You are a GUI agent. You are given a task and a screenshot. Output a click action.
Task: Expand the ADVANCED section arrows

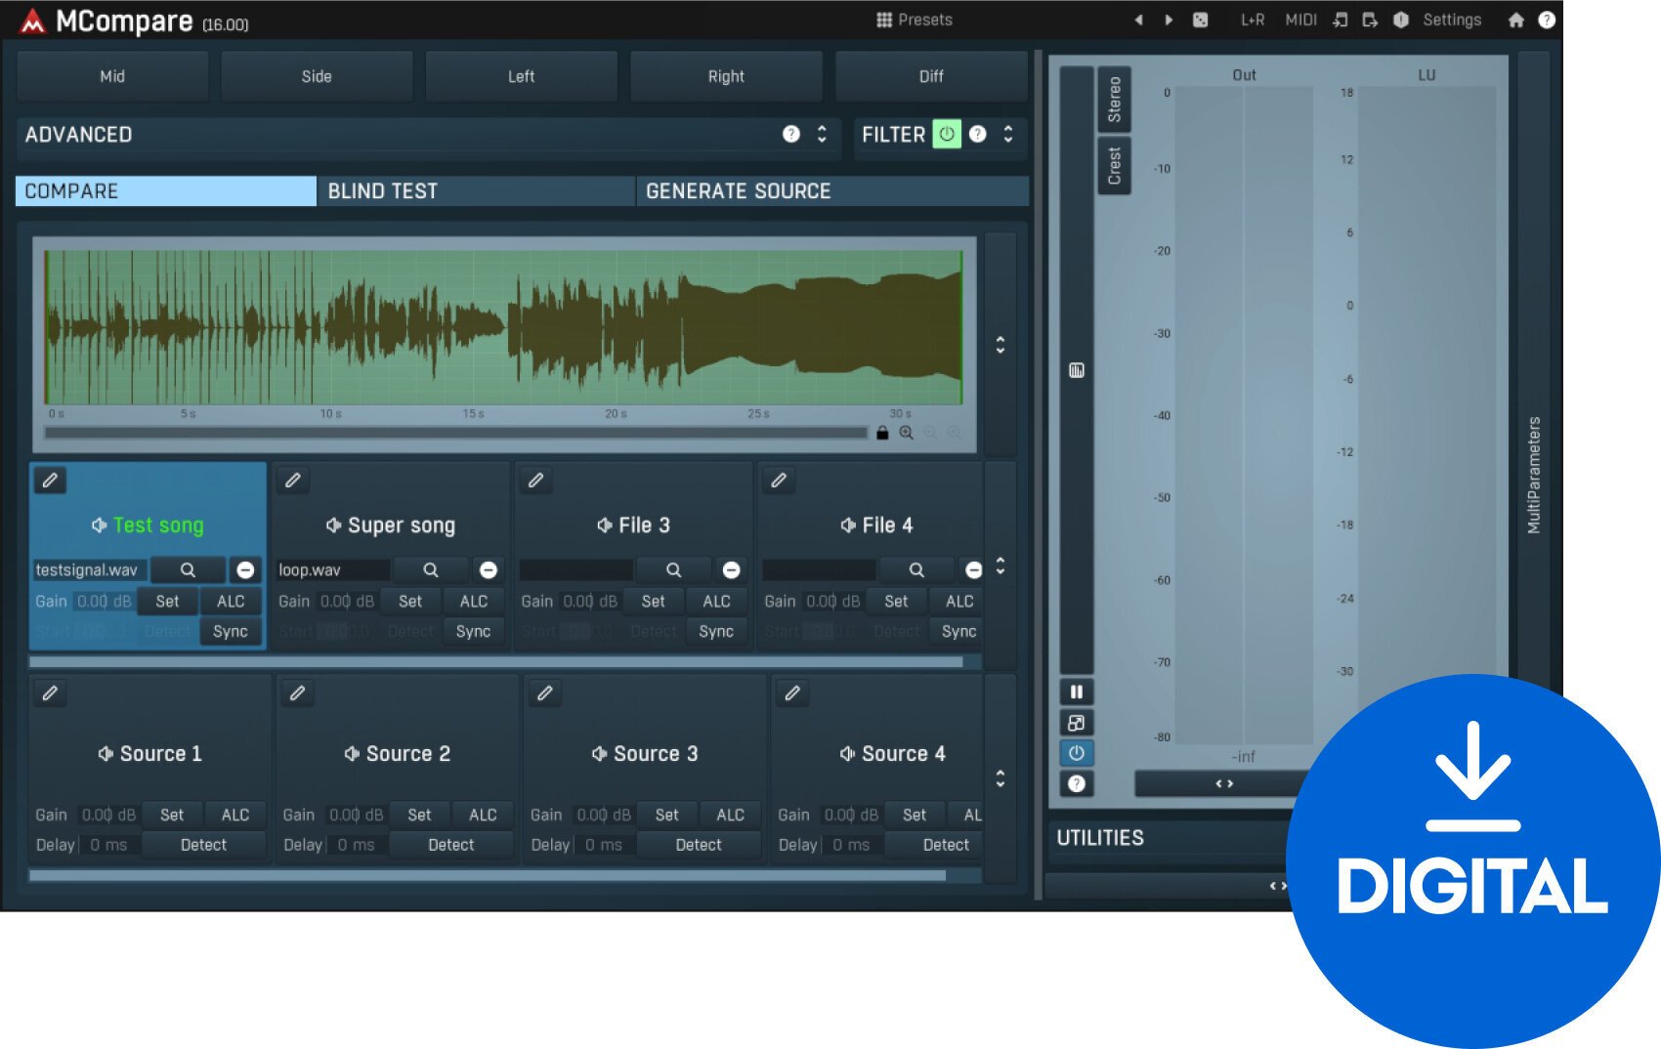pyautogui.click(x=822, y=135)
